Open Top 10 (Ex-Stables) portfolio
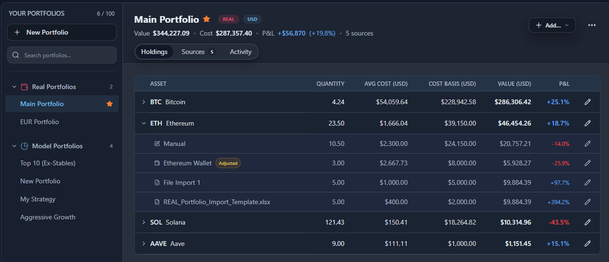This screenshot has height=262, width=609. coord(48,163)
